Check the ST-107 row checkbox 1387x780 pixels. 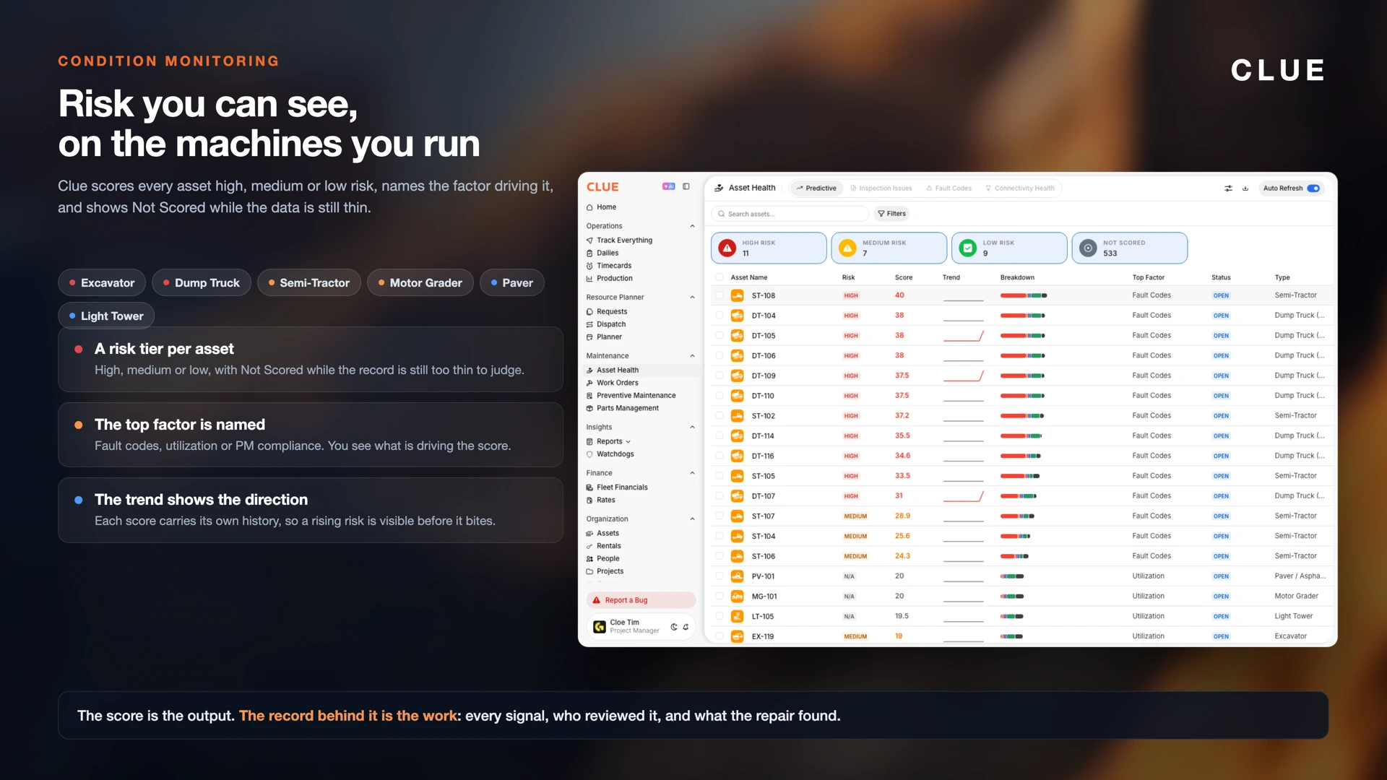coord(720,516)
